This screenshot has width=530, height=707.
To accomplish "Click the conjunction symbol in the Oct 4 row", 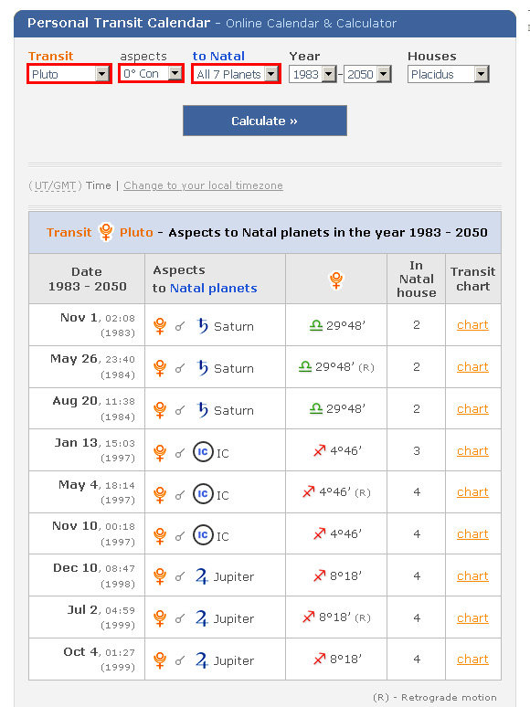I will [x=179, y=660].
